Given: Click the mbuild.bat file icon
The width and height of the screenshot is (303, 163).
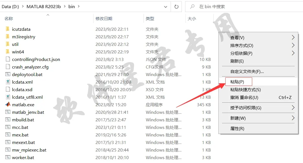Looking at the screenshot, I should 8,119.
